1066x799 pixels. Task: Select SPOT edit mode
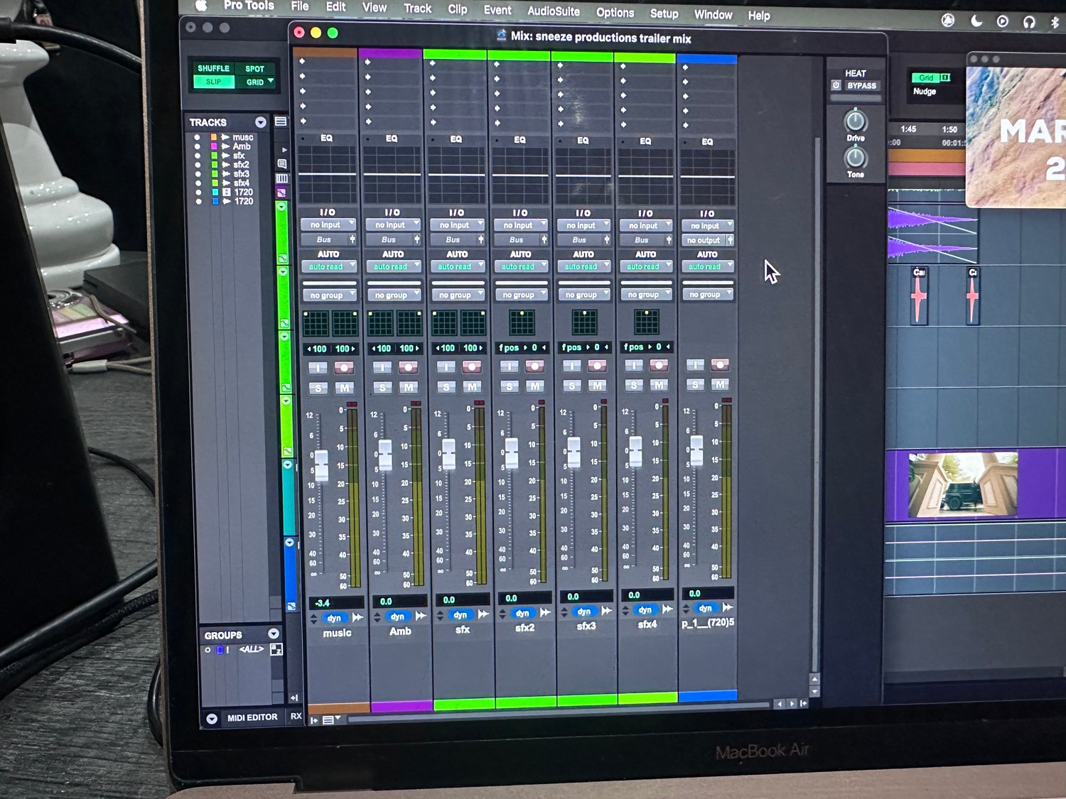254,69
